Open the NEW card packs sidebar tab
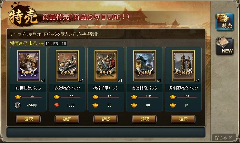The height and width of the screenshot is (143, 240). (x=225, y=46)
